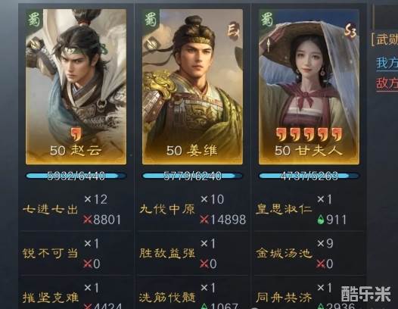Viewport: 398px width, 309px height.
Task: Select the 我方 tab on the right
Action: click(x=387, y=63)
